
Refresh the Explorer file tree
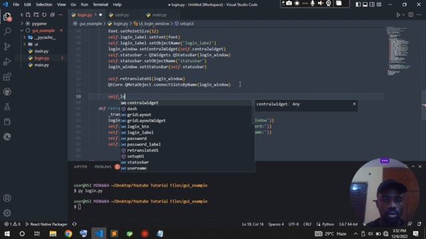[44, 15]
